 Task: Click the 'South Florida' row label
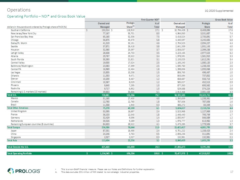17,59
